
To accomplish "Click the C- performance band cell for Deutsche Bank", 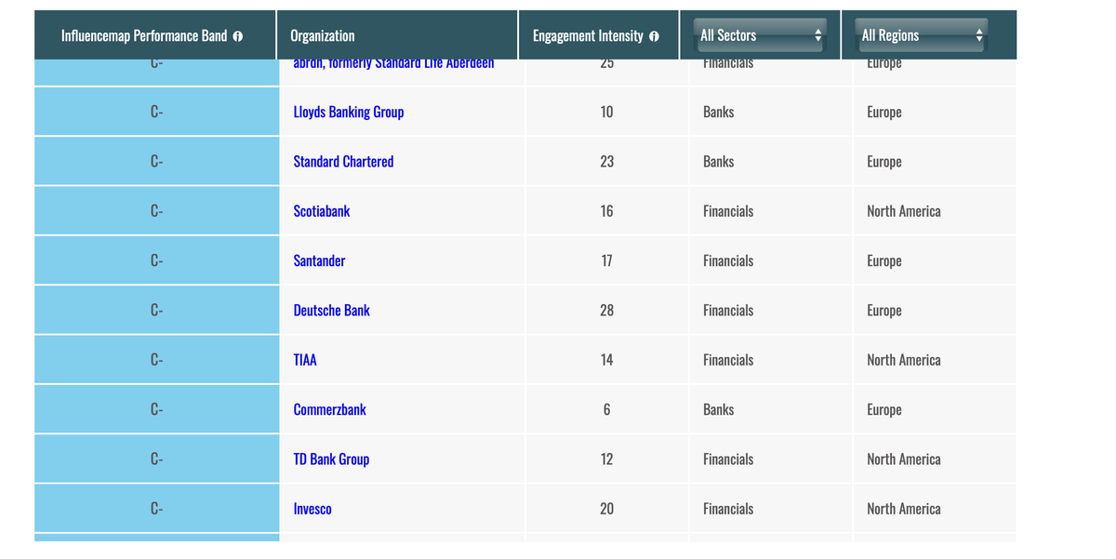I will click(156, 310).
